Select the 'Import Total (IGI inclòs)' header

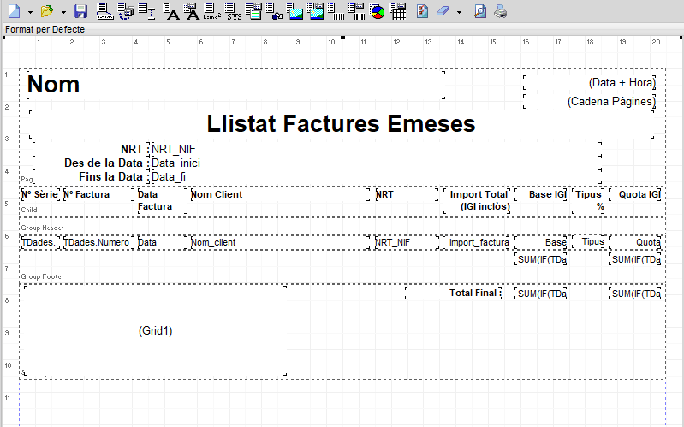point(477,200)
